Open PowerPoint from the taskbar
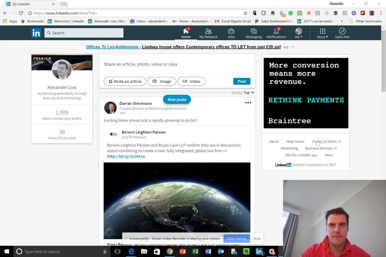386x257 pixels. 182,251
